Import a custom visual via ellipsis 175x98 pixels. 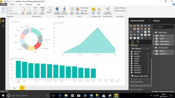coord(145,38)
